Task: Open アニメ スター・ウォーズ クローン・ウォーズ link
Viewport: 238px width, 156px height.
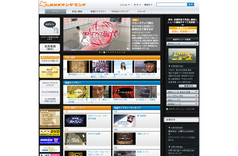Action: pyautogui.click(x=99, y=153)
